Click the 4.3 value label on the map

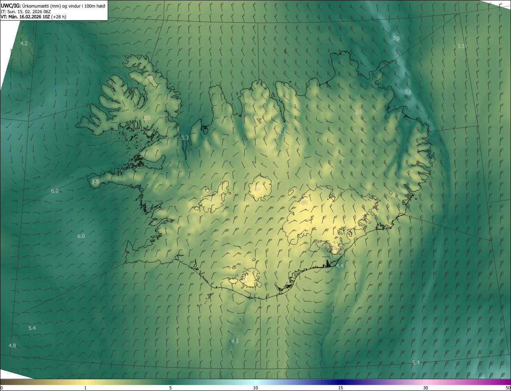point(282,132)
